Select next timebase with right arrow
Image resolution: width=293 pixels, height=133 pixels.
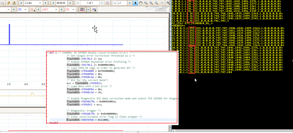pos(45,3)
